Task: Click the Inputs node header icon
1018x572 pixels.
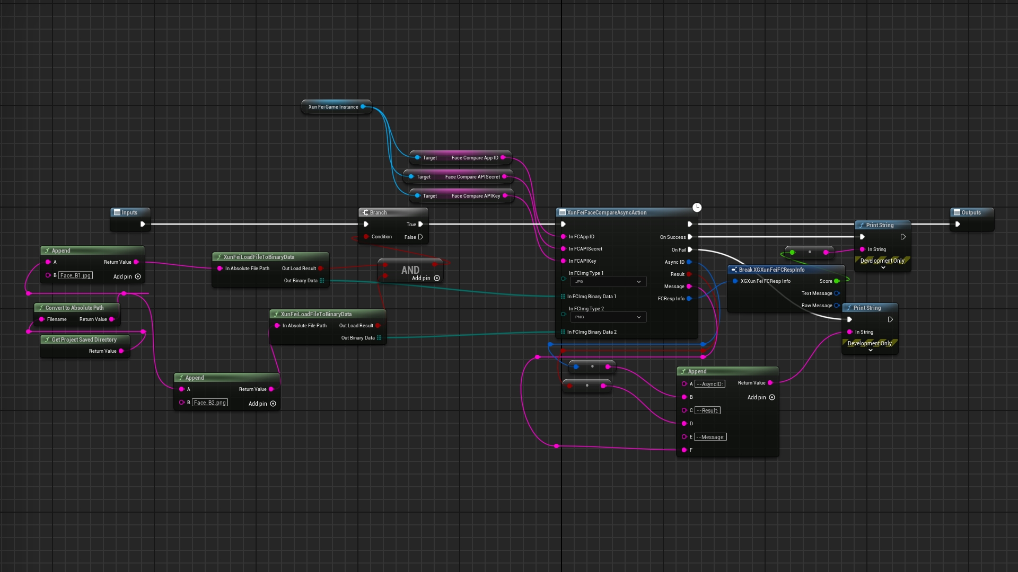Action: pyautogui.click(x=117, y=212)
